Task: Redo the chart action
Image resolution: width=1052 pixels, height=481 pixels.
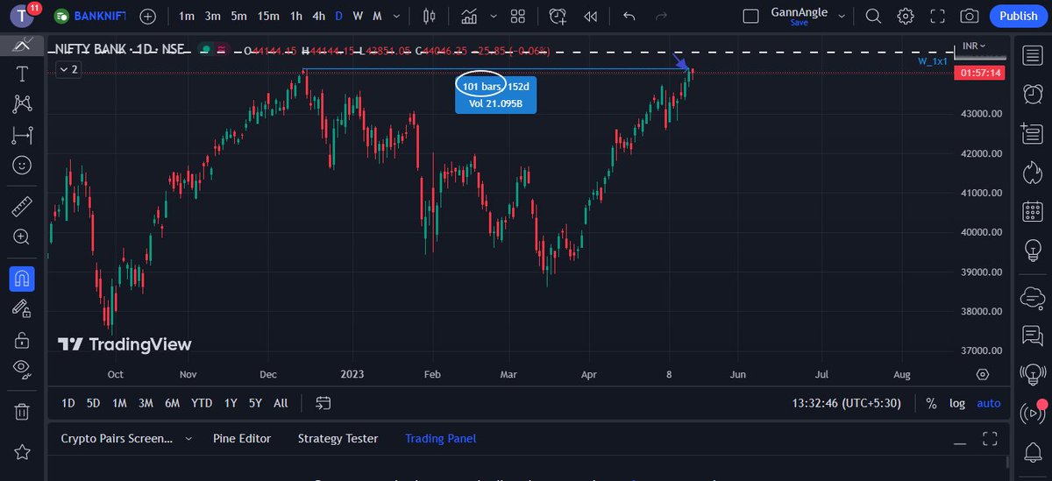Action: [661, 16]
